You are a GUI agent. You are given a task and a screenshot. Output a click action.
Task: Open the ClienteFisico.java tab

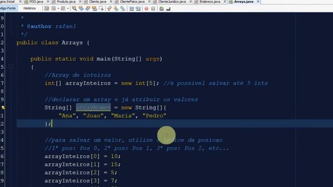(132, 2)
